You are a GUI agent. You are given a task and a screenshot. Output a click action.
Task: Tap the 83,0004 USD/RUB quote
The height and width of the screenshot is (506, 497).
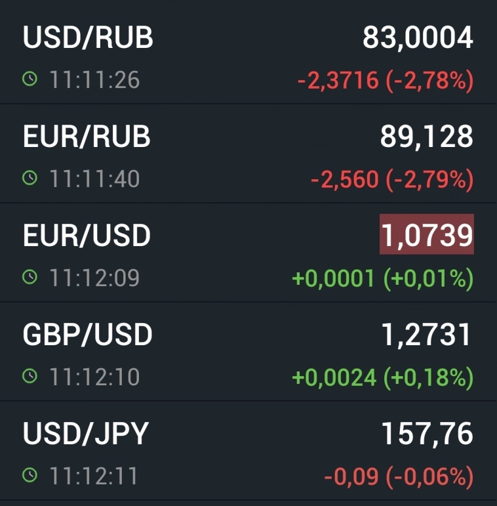(418, 37)
